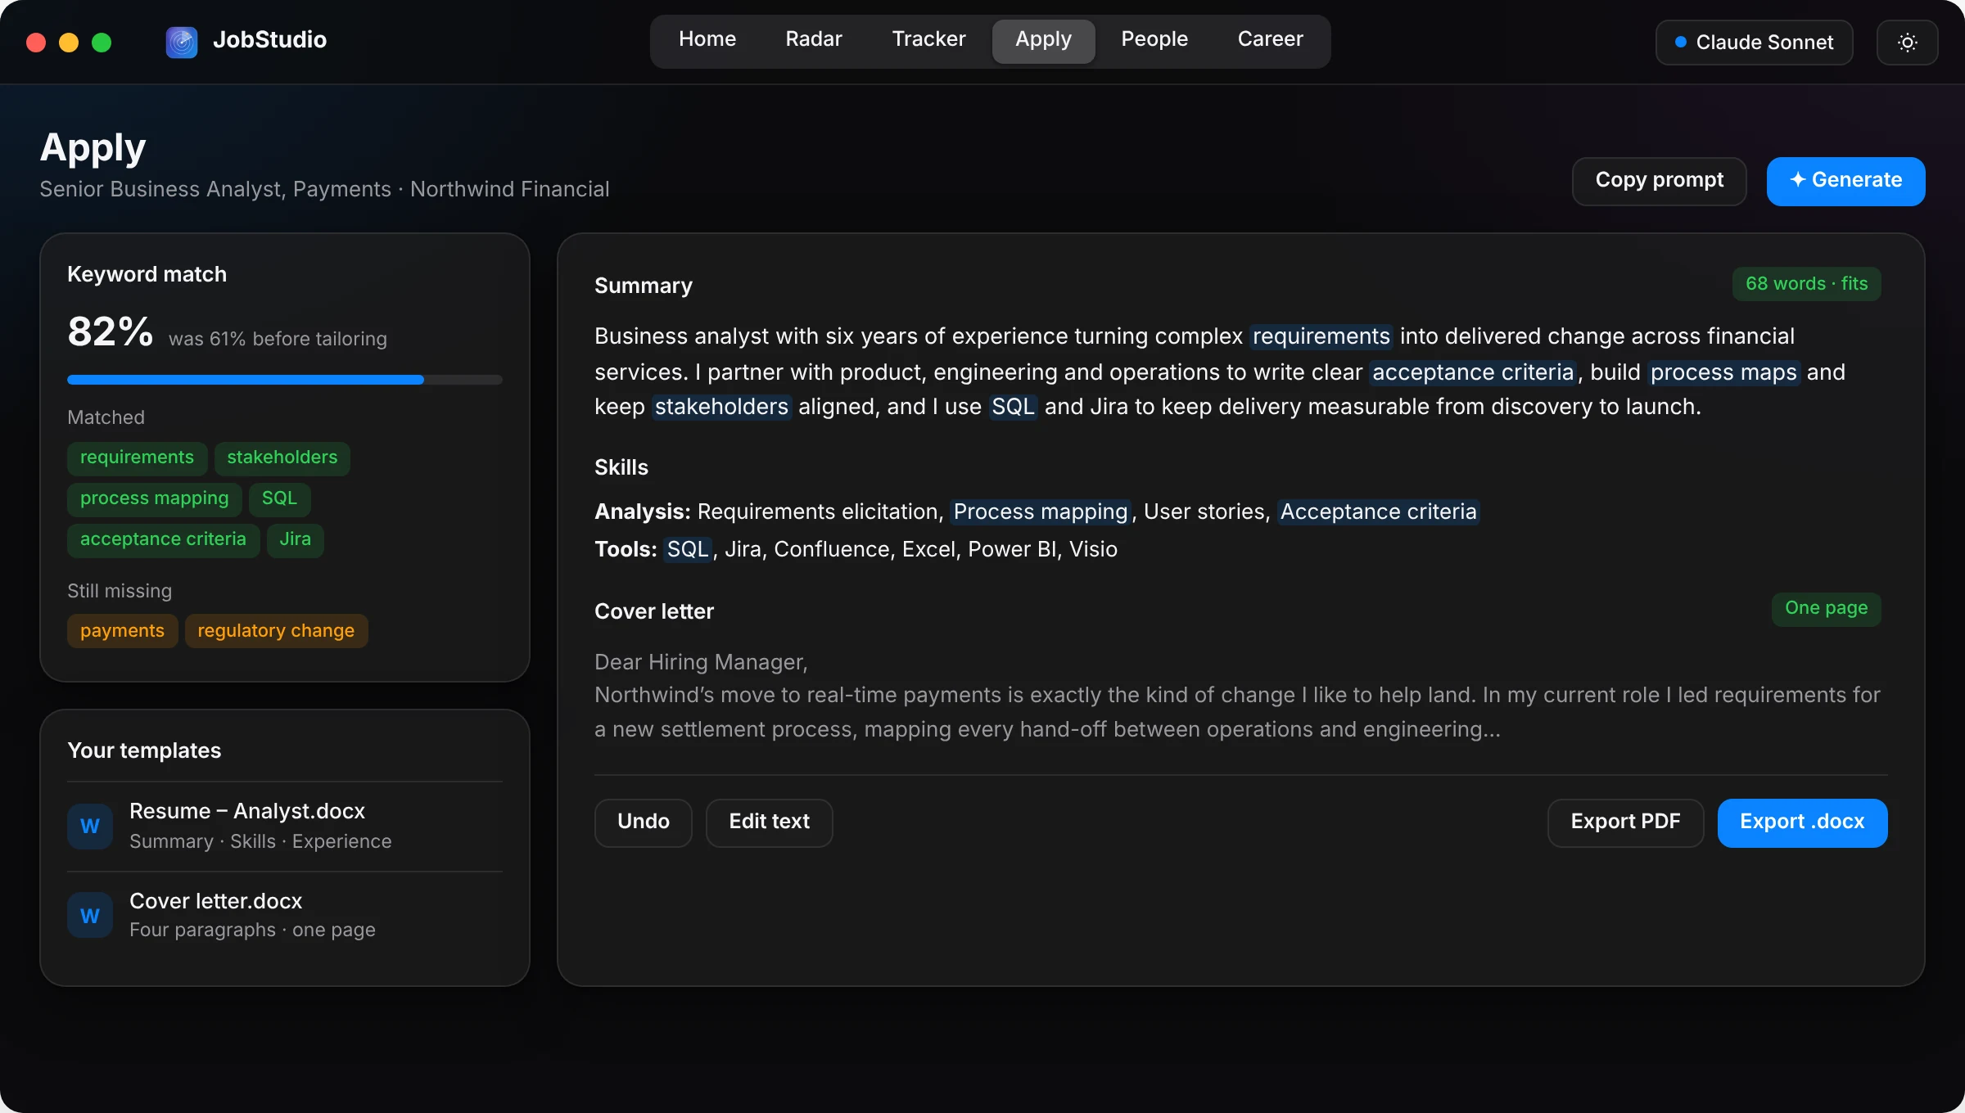
Task: Click highlighted 'process maps' in the summary
Action: coord(1723,372)
